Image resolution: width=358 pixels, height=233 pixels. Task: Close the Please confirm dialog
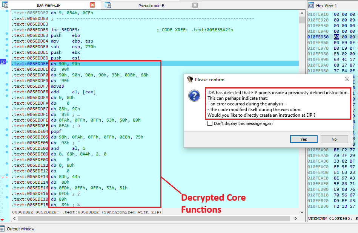(x=347, y=79)
